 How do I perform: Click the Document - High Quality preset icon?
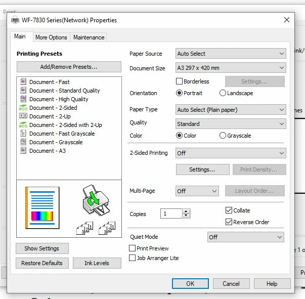pos(23,99)
